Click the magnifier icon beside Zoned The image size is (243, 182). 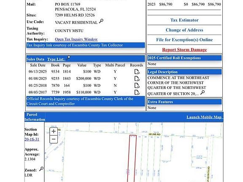tap(41, 169)
